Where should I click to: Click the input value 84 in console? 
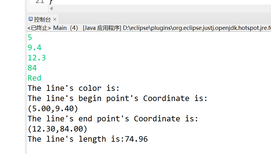click(32, 68)
